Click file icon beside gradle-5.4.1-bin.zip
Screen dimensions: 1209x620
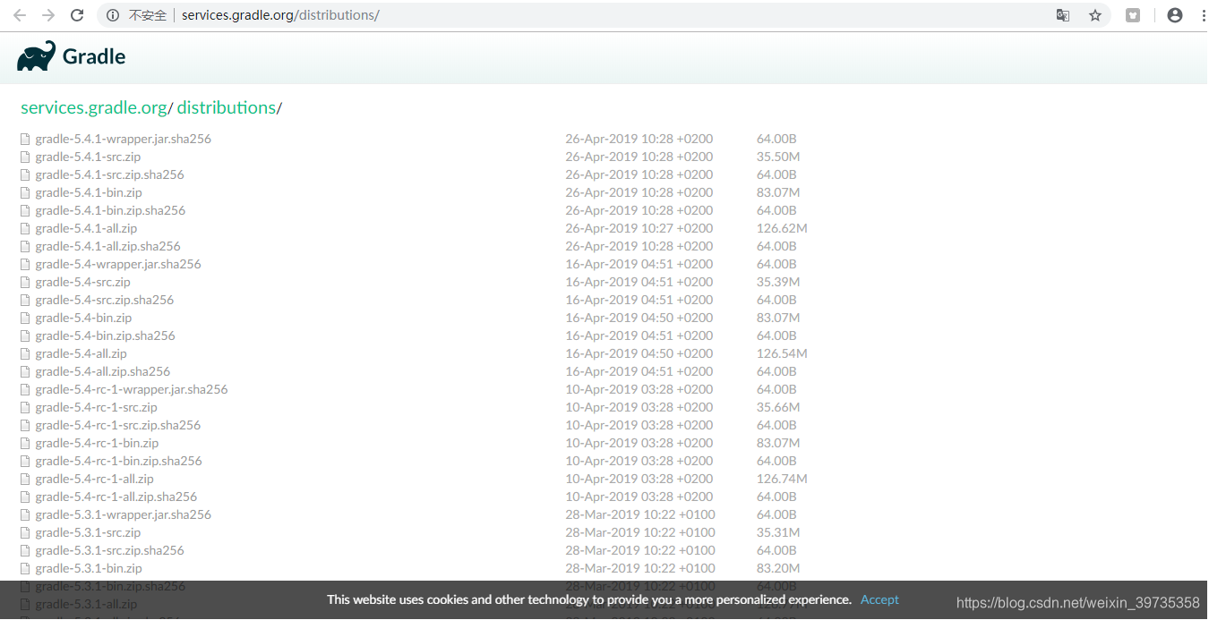pyautogui.click(x=26, y=192)
